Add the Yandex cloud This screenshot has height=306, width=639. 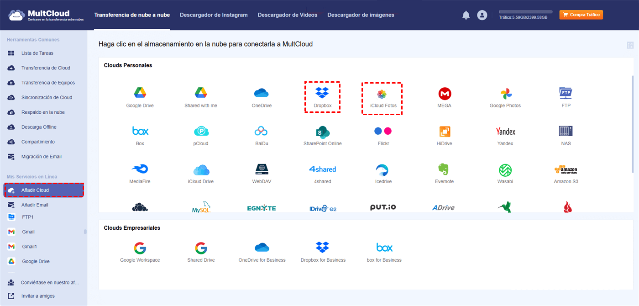505,132
